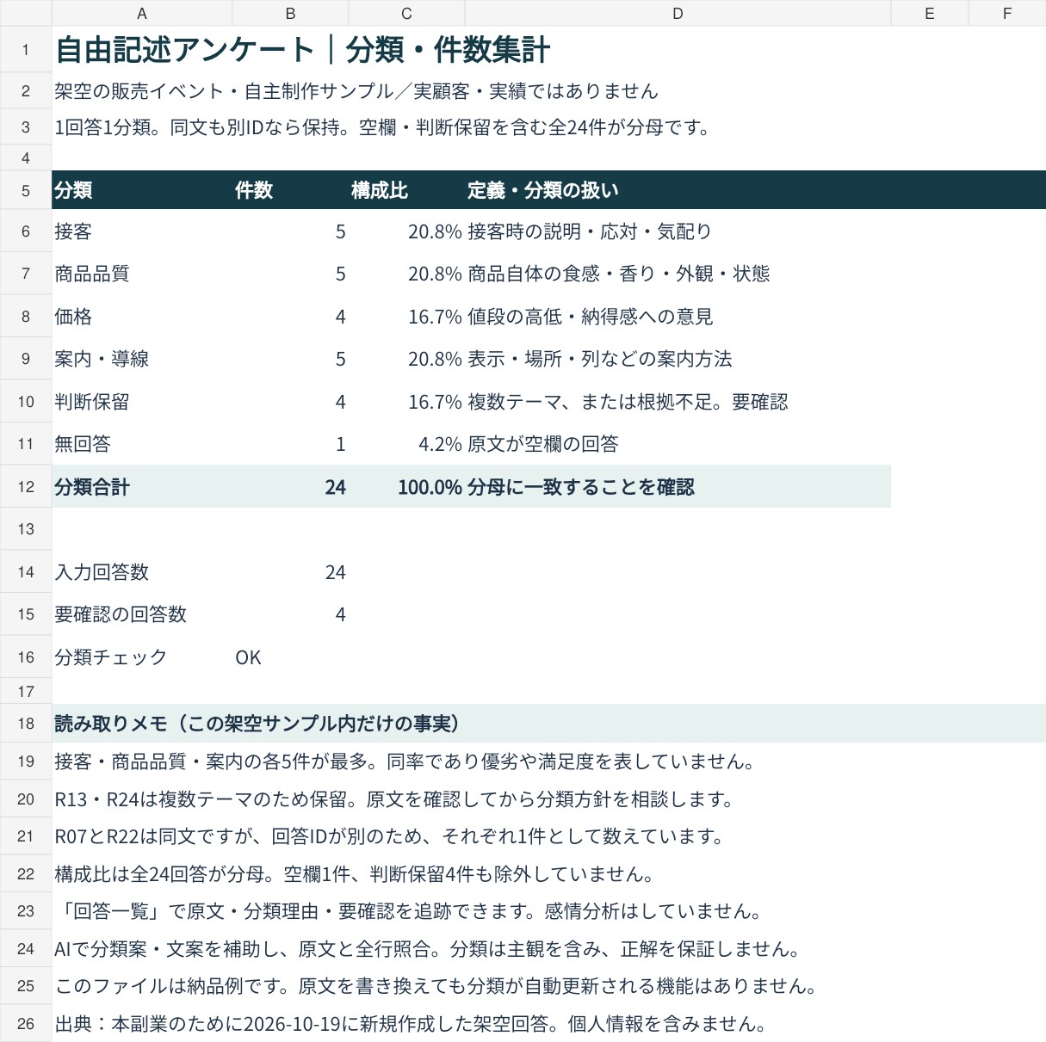Click header cell 件数

coord(290,190)
